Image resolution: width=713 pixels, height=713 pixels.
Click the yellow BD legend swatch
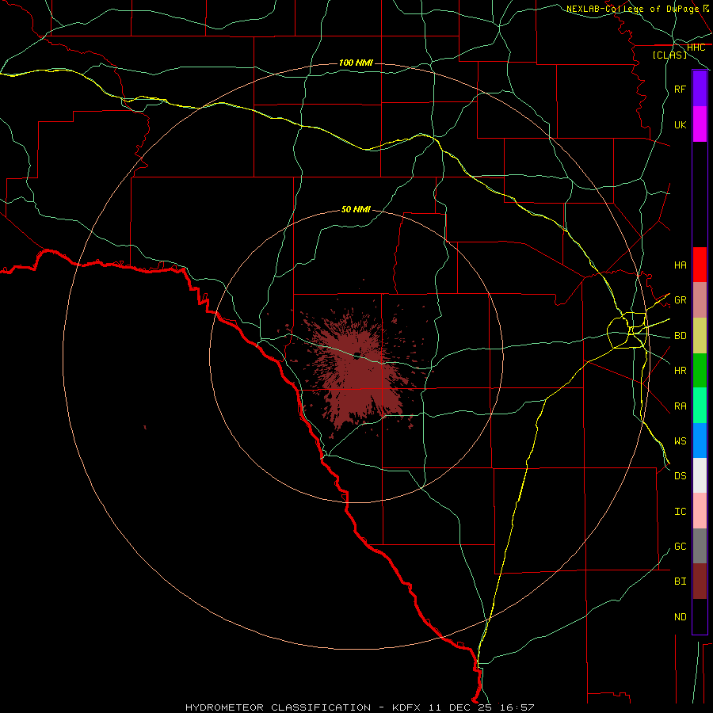[700, 336]
